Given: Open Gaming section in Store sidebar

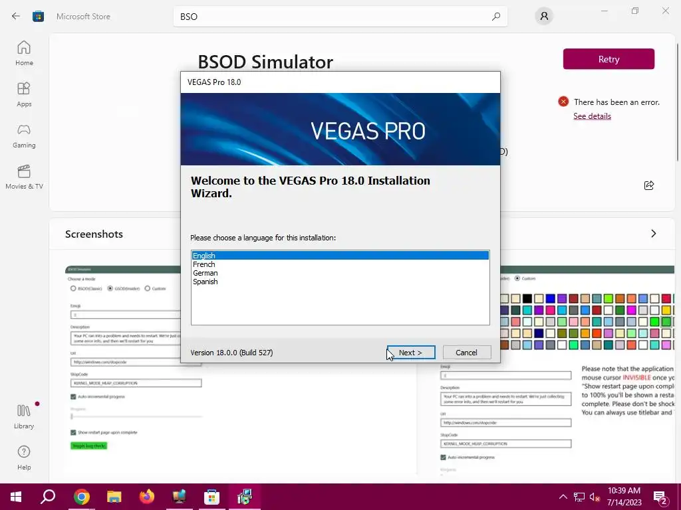Looking at the screenshot, I should pos(24,135).
